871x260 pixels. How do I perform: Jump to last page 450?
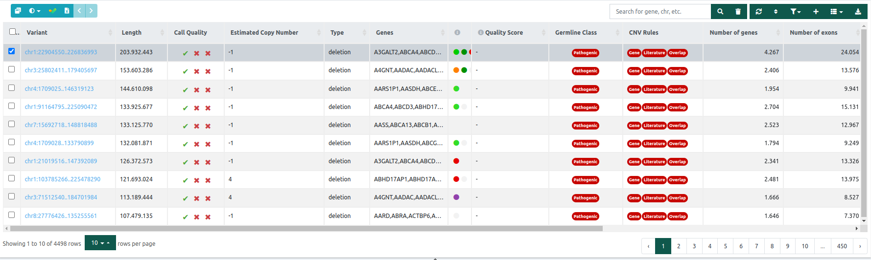[842, 246]
